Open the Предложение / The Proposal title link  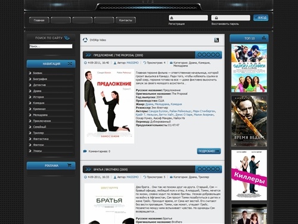118,55
